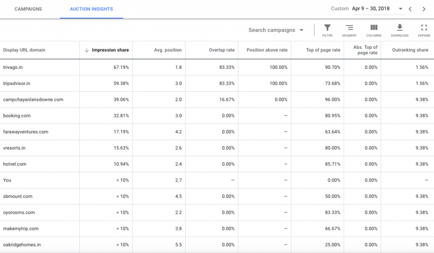Expand the table to full screen
Screen dimensions: 434x253
[x=424, y=30]
